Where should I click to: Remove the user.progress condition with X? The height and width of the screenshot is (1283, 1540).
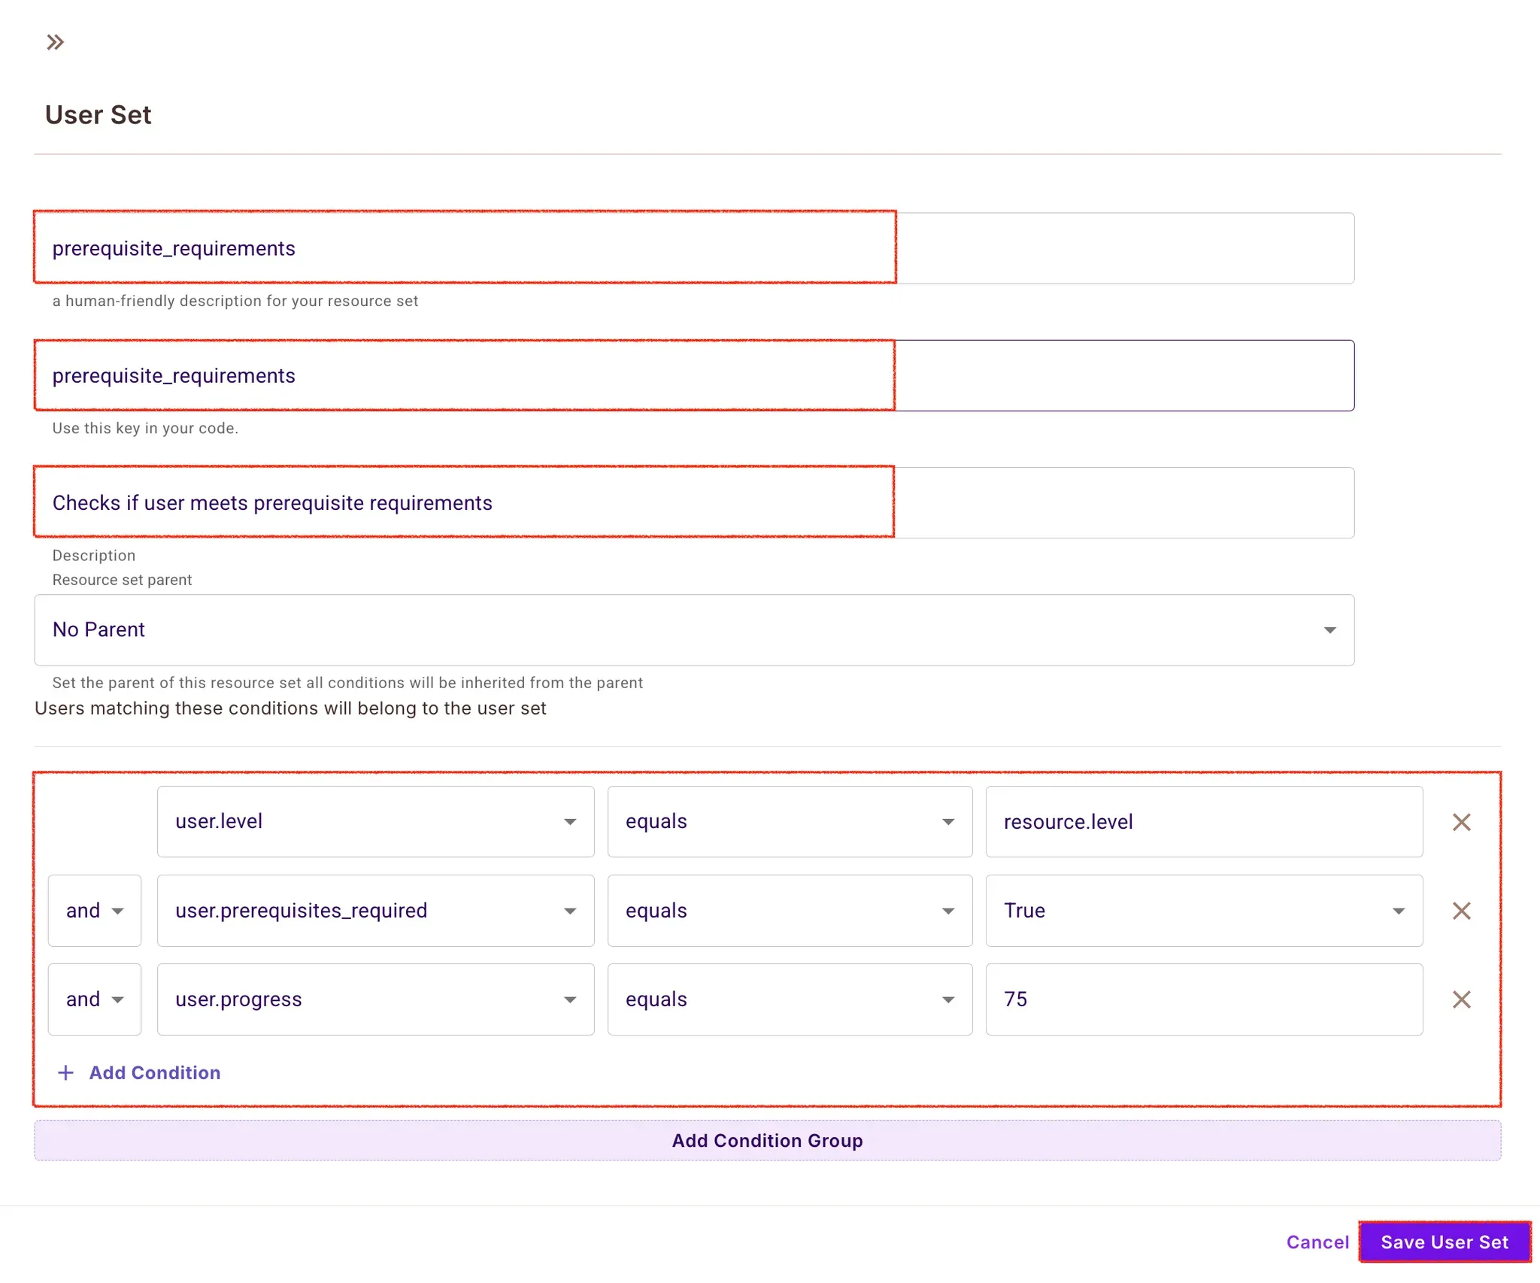(1461, 999)
